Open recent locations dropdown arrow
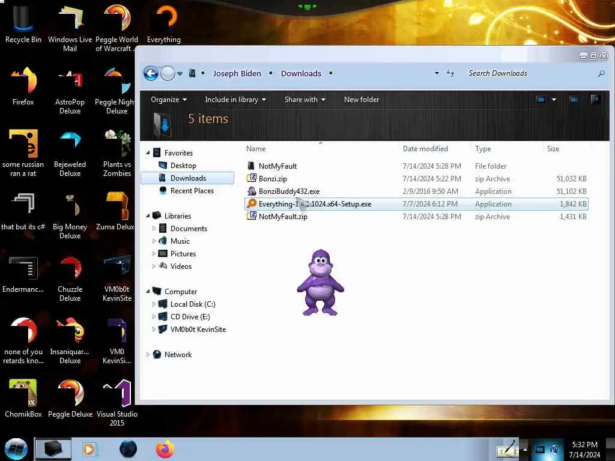 pyautogui.click(x=180, y=74)
